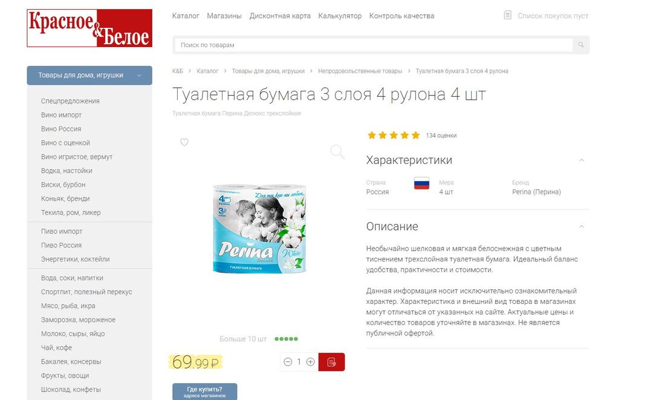Open the Дисконтная карта menu item
The image size is (659, 400).
pyautogui.click(x=280, y=16)
